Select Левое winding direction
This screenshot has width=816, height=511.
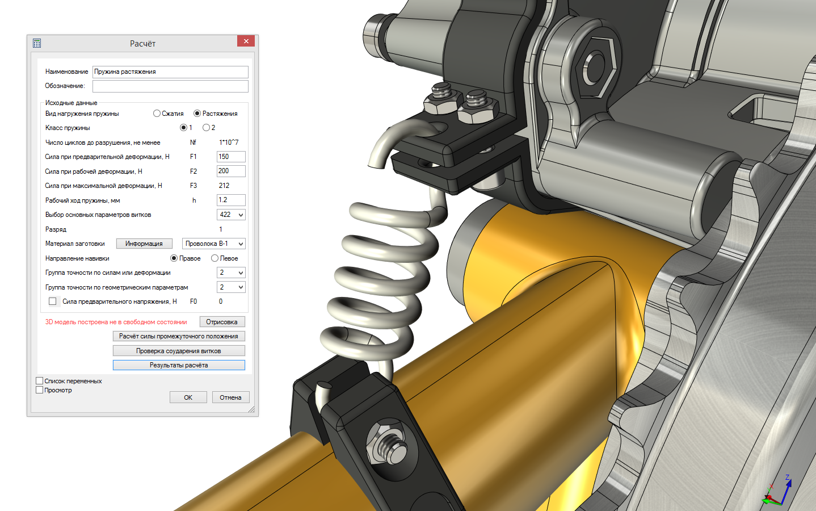point(214,258)
